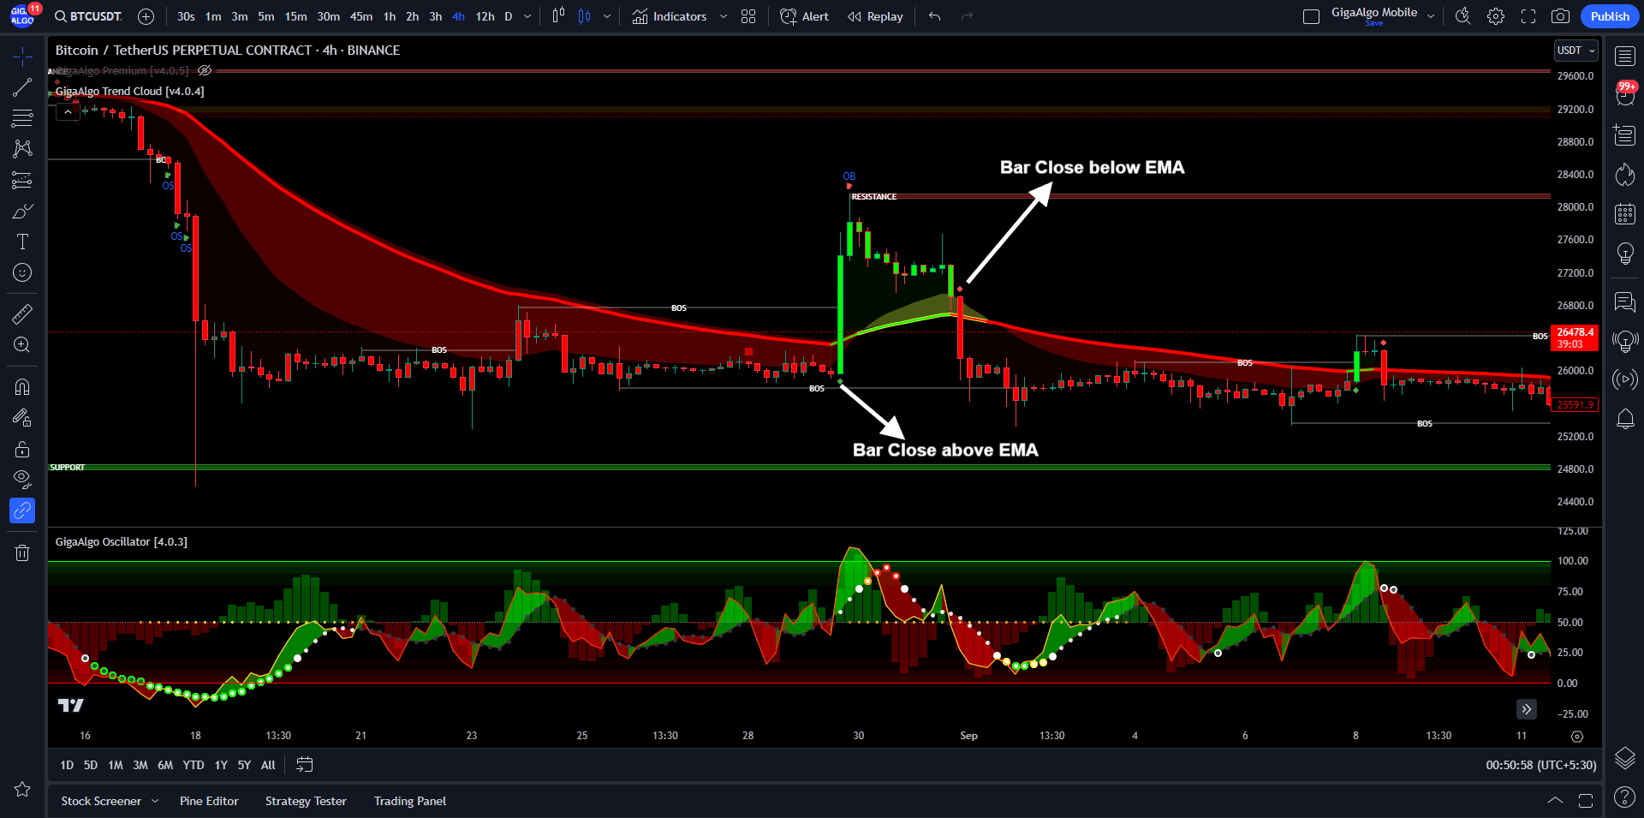This screenshot has height=818, width=1644.
Task: Open chart settings gear
Action: pos(1496,16)
